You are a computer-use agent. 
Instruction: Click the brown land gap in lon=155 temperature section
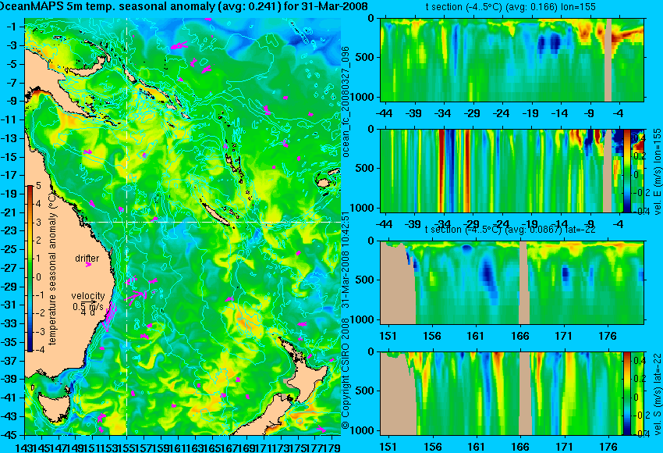click(x=608, y=59)
